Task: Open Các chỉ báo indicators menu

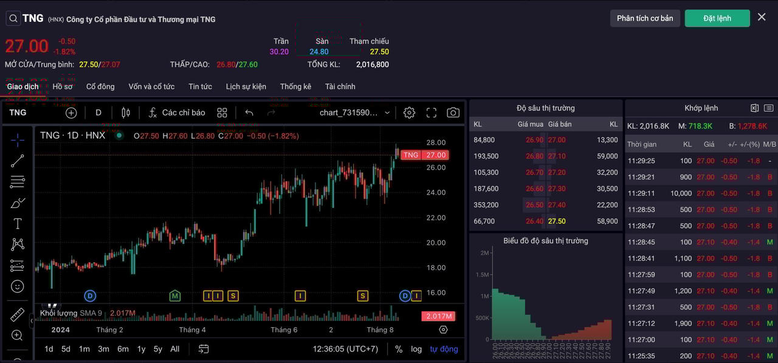Action: pos(177,112)
